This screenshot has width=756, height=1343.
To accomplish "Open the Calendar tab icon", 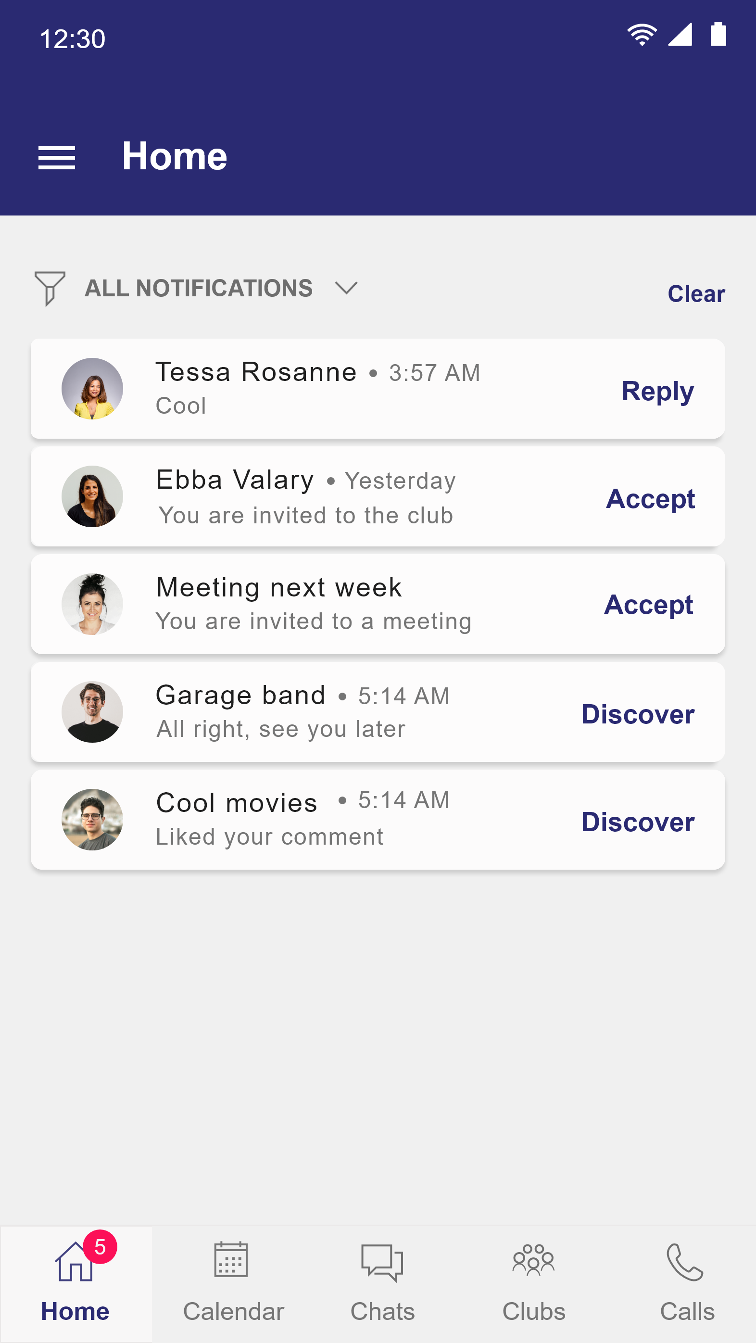I will [231, 1260].
